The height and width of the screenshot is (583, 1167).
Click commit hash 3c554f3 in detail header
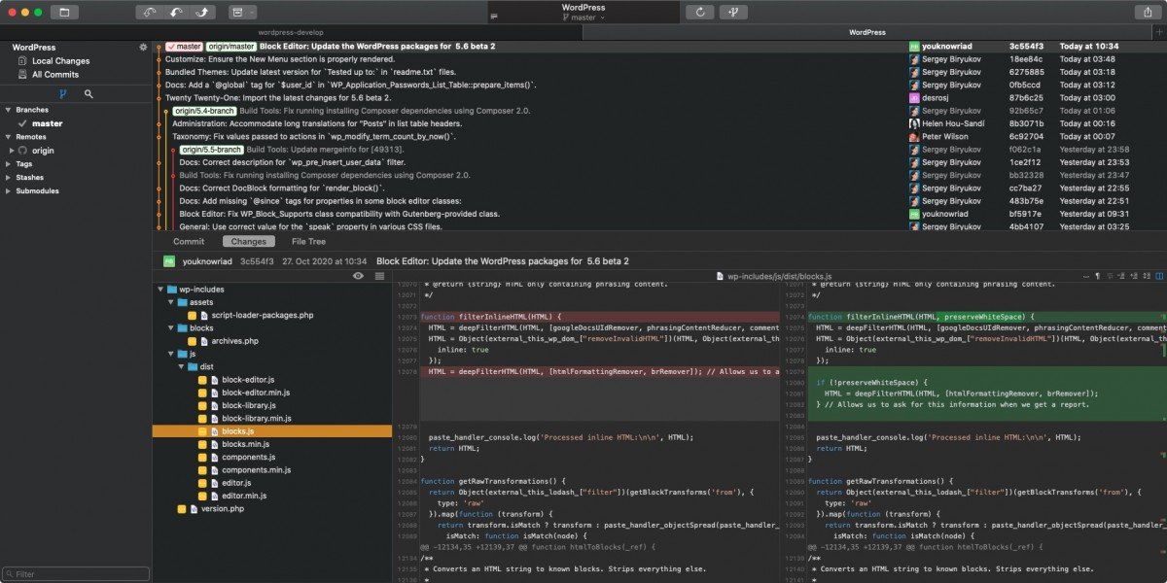(x=257, y=261)
